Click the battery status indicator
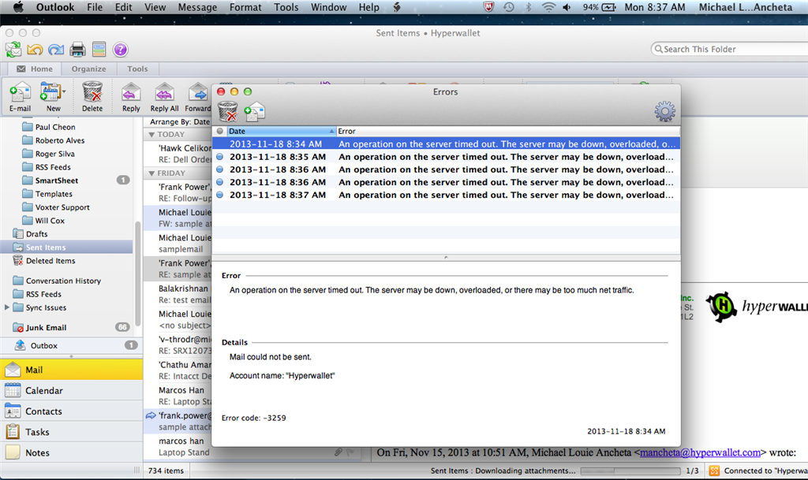This screenshot has height=480, width=808. point(600,7)
